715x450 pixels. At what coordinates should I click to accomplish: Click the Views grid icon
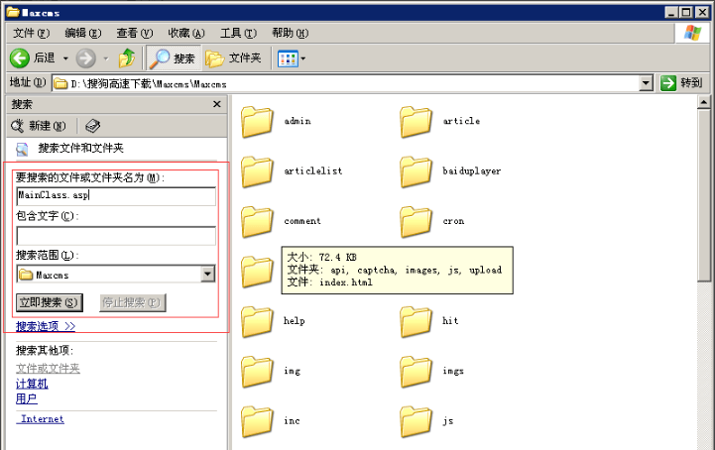coord(288,58)
